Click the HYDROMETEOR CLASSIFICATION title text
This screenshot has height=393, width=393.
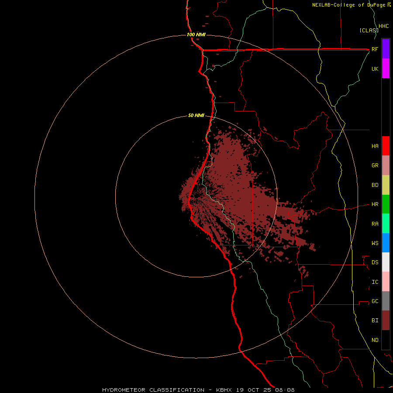(153, 390)
